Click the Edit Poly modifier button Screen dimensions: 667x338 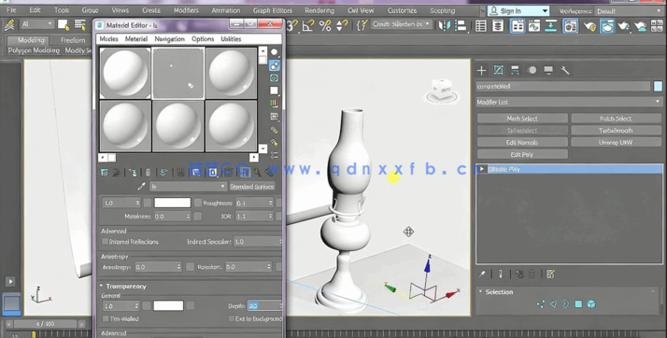pyautogui.click(x=522, y=154)
